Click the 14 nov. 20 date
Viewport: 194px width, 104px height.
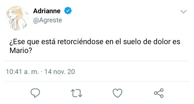[60, 72]
